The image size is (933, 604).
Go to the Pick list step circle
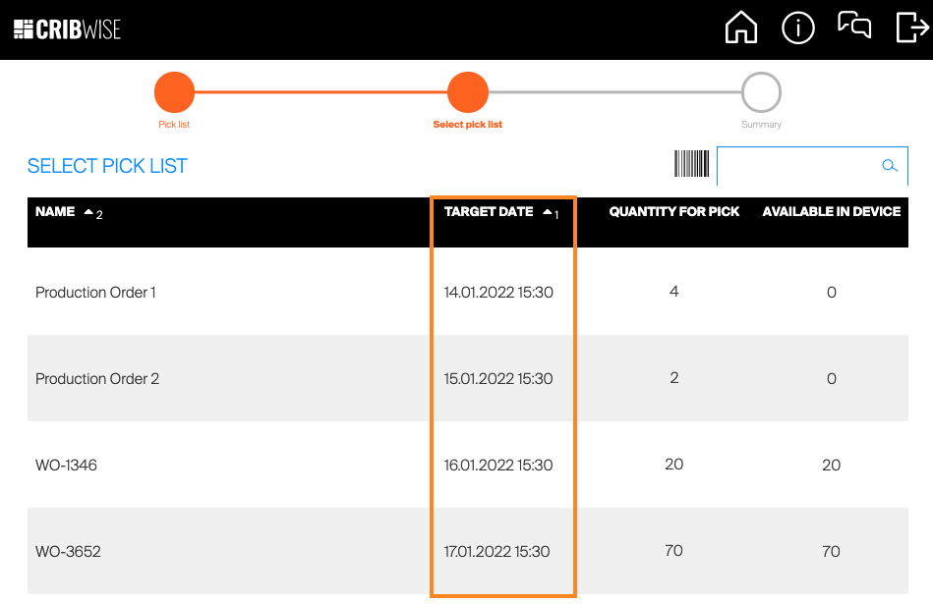point(174,93)
